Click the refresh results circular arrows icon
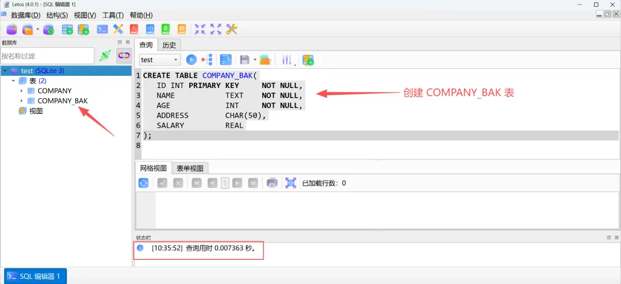Image resolution: width=621 pixels, height=284 pixels. (143, 183)
